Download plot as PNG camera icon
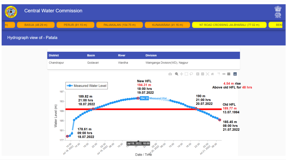This screenshot has width=286, height=160. click(170, 74)
